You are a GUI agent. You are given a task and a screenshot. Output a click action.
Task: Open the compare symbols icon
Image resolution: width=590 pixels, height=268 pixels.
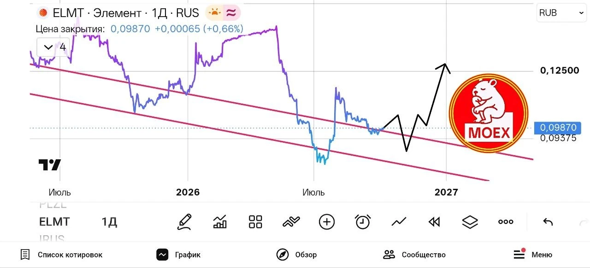click(x=291, y=222)
